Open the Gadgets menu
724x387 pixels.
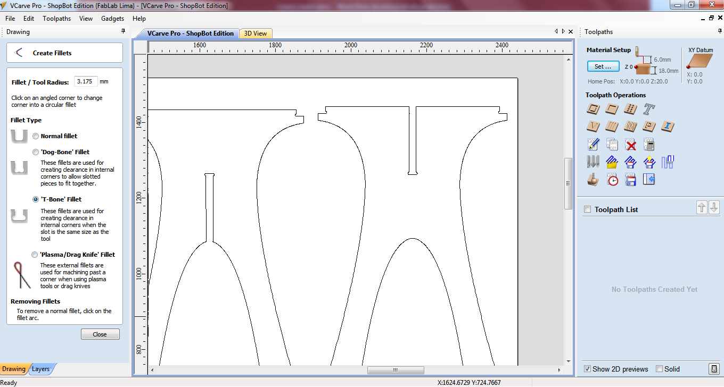click(x=112, y=19)
